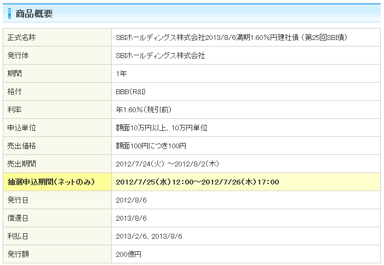Select the 正式名称 label cell
Screen dimensions: 384x265
(x=58, y=37)
